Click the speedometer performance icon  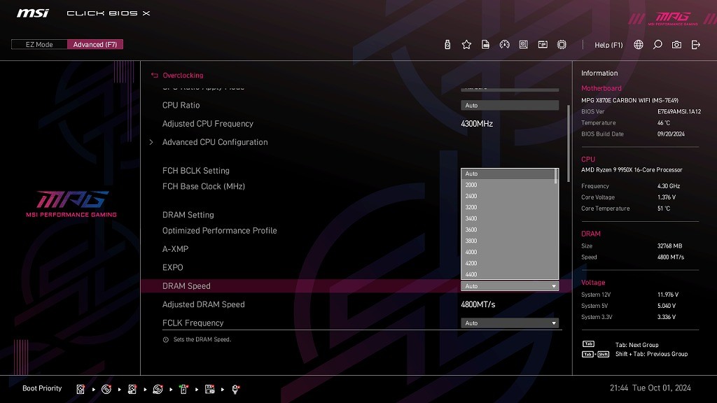click(504, 45)
